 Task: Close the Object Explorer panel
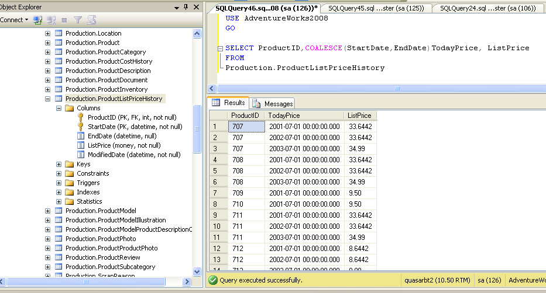point(197,7)
